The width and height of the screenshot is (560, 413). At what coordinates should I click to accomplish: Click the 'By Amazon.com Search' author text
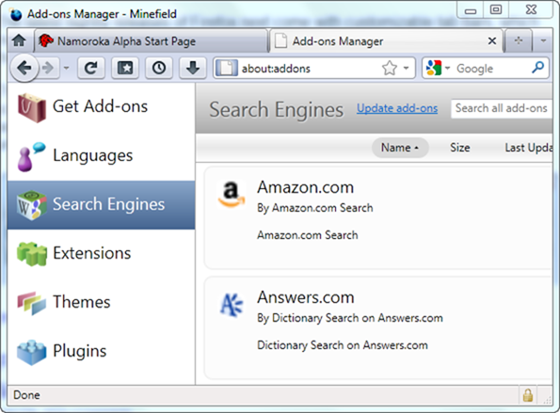(x=314, y=208)
